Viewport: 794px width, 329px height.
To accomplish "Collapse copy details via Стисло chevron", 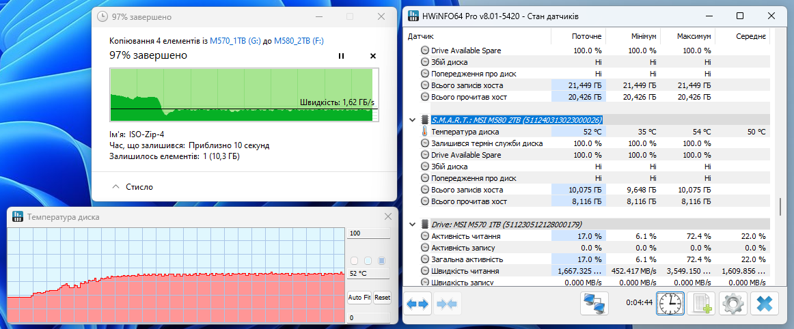I will click(x=115, y=187).
